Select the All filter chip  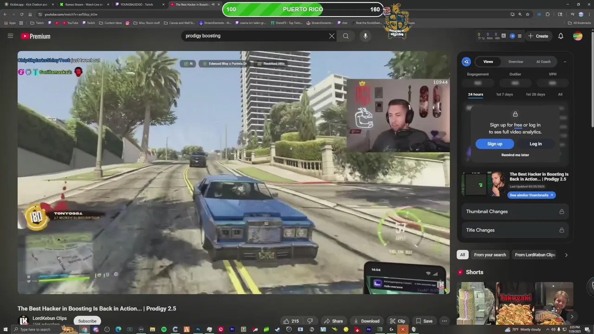pyautogui.click(x=462, y=255)
